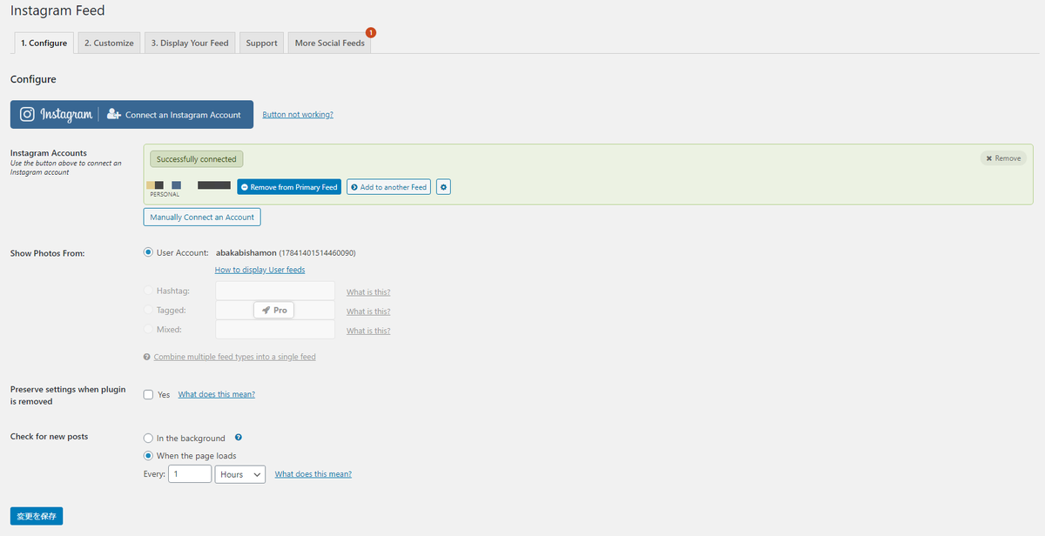Select In the background radio option
The image size is (1045, 536).
click(148, 439)
